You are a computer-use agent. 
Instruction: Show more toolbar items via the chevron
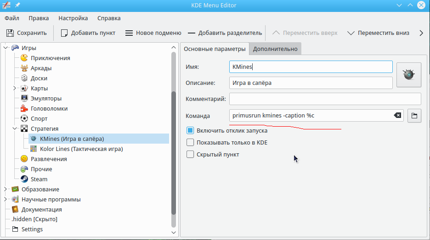point(421,33)
